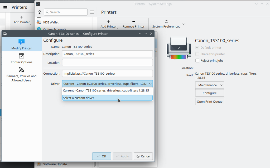Click the Canon printer image
Viewport: 270px width, 168px height.
[x=179, y=48]
